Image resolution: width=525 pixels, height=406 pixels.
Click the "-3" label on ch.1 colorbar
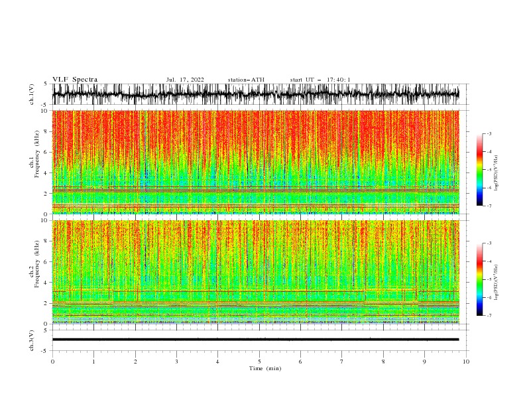point(489,133)
